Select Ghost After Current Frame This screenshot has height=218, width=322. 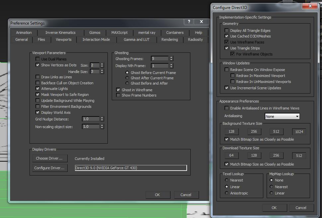pos(127,78)
